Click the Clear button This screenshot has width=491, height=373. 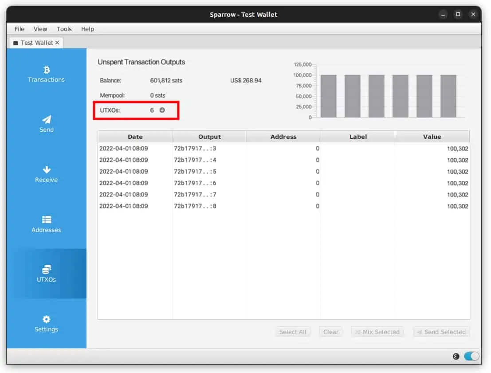(331, 332)
